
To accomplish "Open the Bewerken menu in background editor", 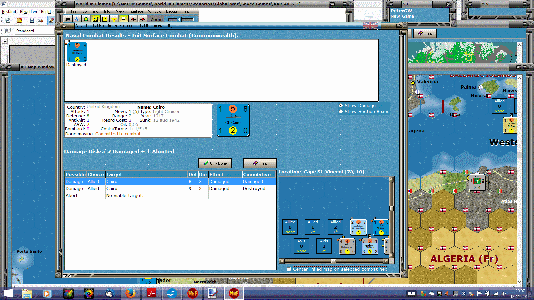I will coord(28,12).
